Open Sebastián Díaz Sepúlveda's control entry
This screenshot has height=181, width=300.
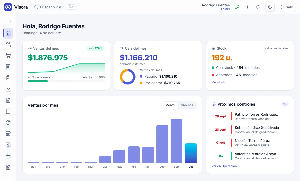[250, 130]
